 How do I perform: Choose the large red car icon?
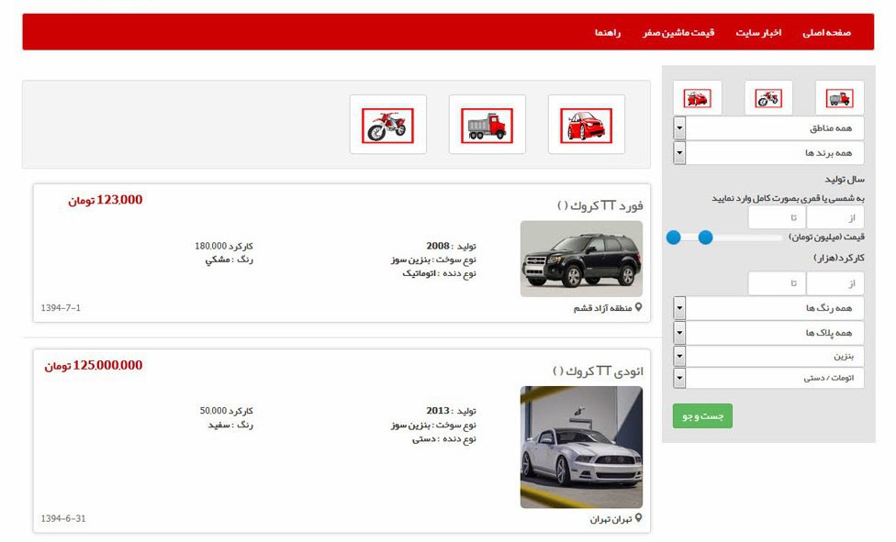(x=586, y=125)
